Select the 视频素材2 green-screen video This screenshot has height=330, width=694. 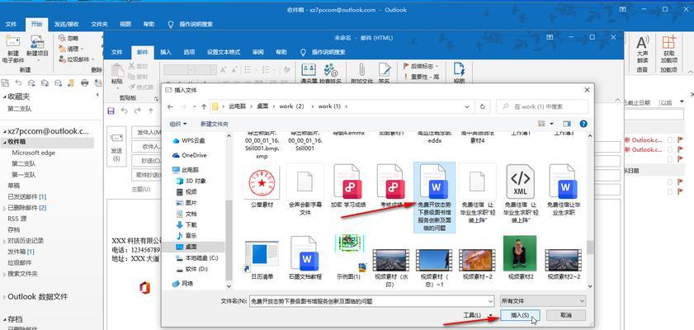pos(520,257)
